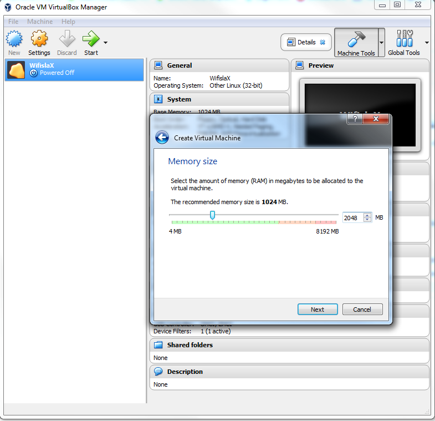Click the Shared folders section header
Viewport: 435px width, 421px height.
289,345
